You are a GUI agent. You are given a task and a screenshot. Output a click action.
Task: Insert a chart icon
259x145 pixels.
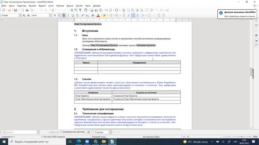pos(96,10)
